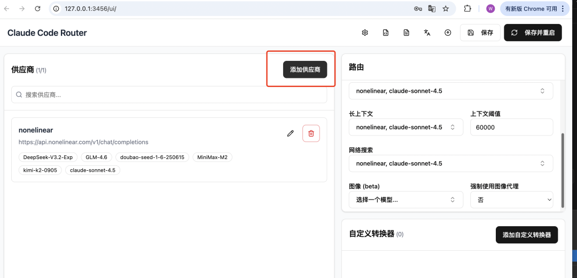Open the settings gear in header

tap(365, 33)
